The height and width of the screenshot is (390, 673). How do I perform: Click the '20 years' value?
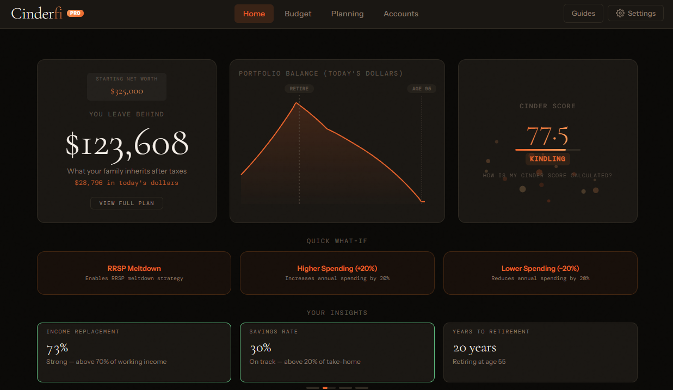click(x=474, y=348)
